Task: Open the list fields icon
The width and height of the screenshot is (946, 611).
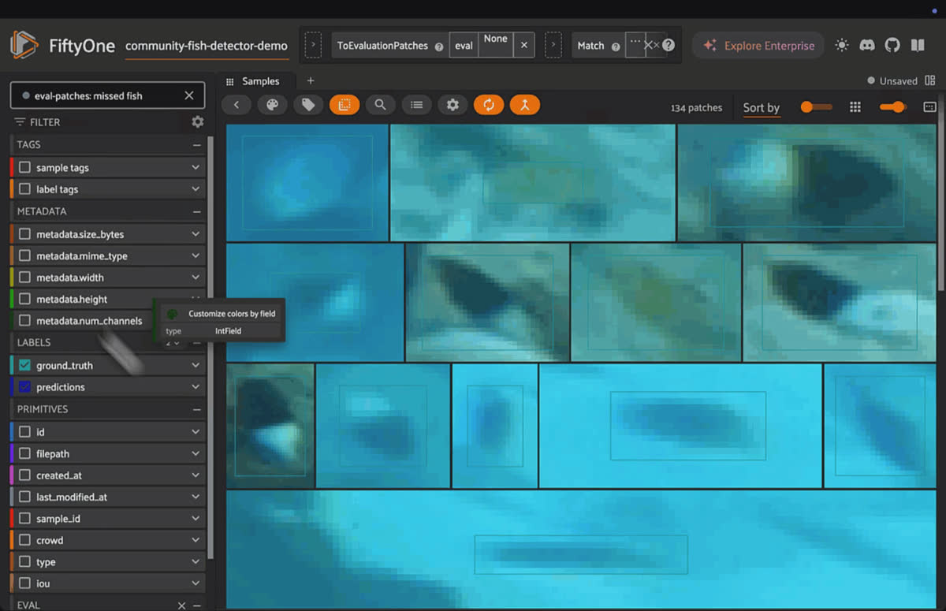Action: [x=416, y=105]
